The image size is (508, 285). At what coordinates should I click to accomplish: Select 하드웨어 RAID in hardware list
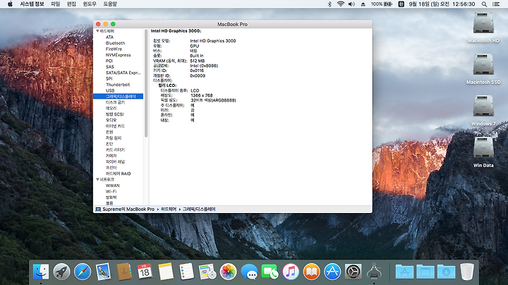pyautogui.click(x=119, y=174)
